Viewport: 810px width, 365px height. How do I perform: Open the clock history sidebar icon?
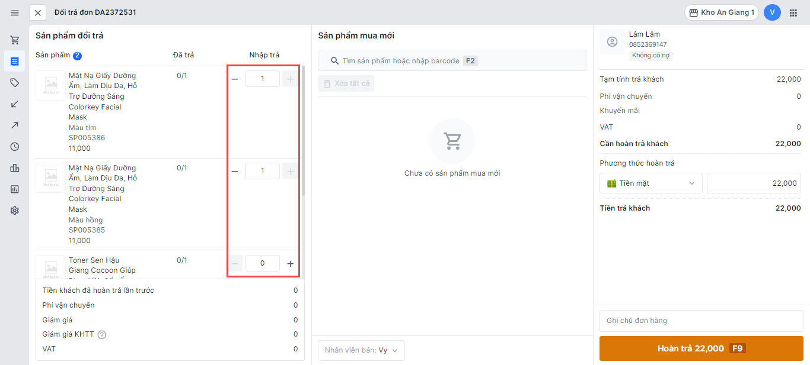(x=15, y=147)
